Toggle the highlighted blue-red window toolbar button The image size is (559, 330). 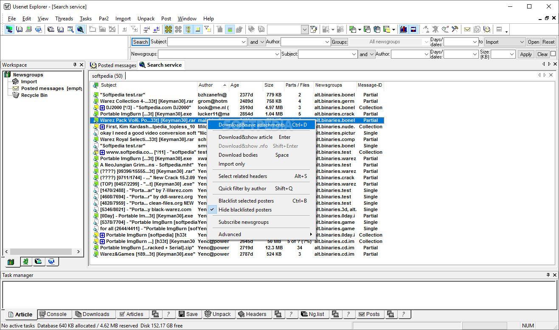(413, 29)
